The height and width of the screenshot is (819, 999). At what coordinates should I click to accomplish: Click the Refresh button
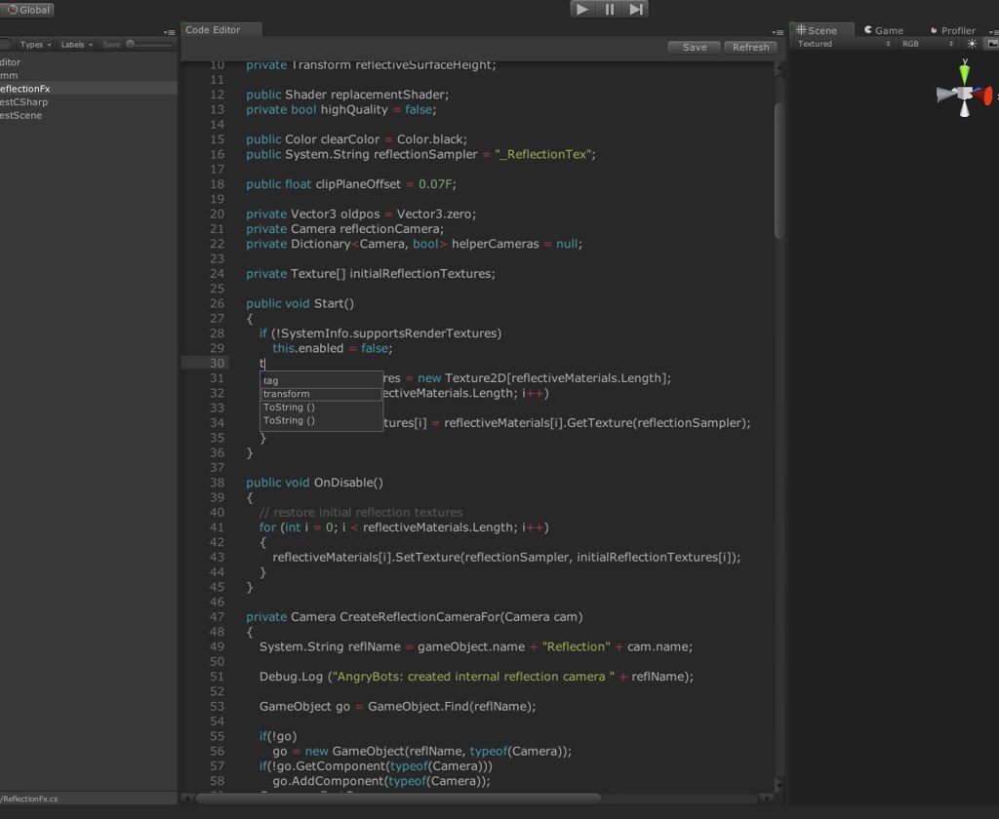pos(750,47)
